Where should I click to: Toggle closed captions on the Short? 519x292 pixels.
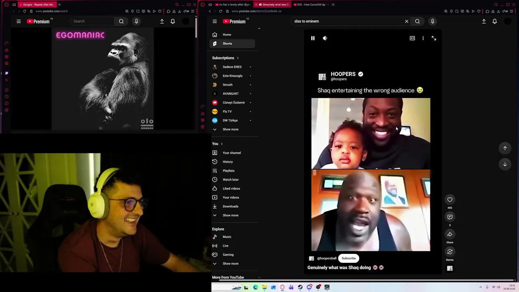click(x=412, y=38)
